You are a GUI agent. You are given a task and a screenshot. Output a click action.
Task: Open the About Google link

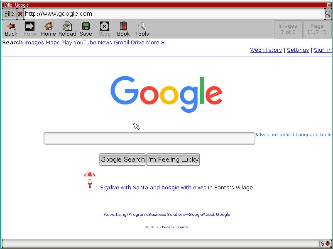216,215
